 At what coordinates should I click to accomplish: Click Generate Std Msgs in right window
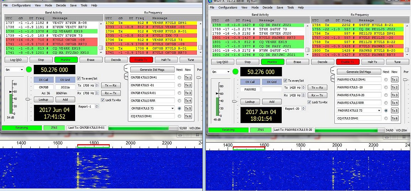coord(359,72)
